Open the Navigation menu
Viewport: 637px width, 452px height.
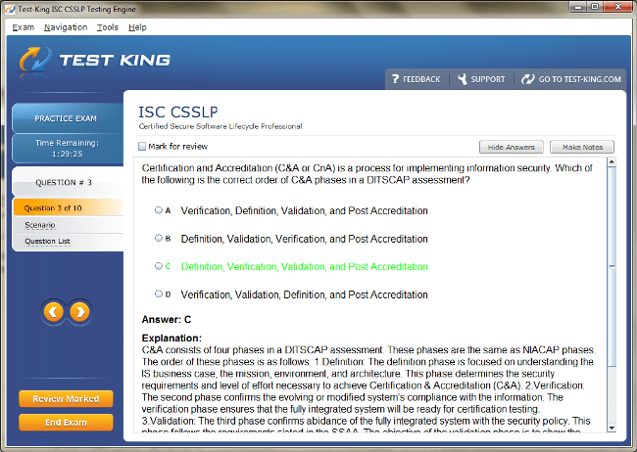tap(66, 27)
